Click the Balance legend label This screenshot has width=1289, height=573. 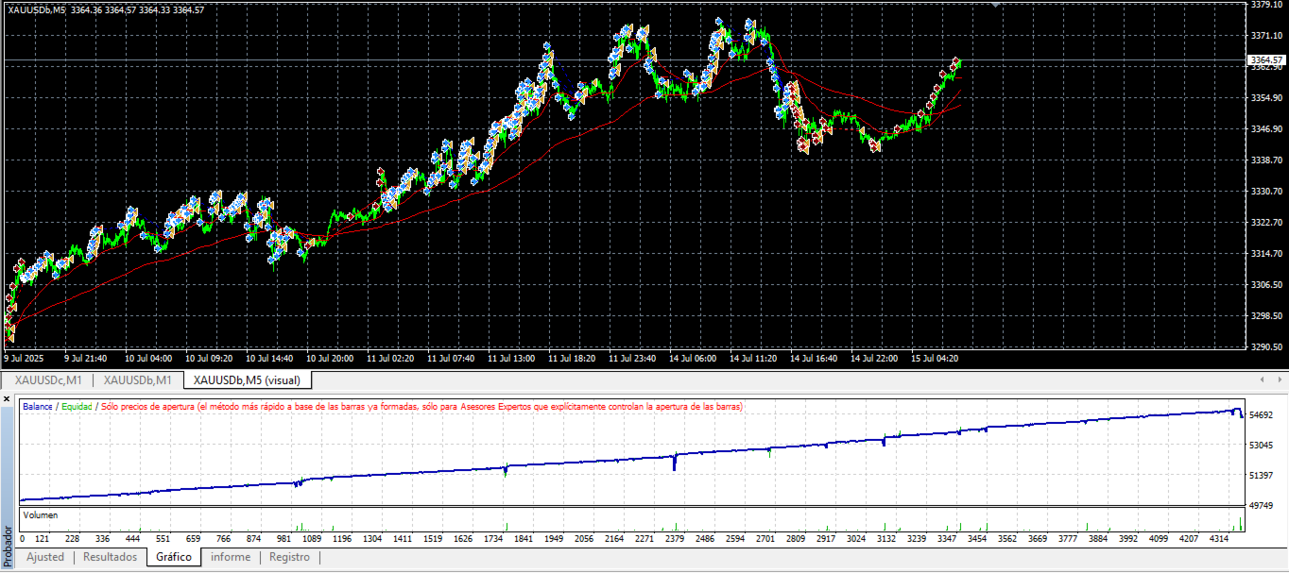[38, 406]
